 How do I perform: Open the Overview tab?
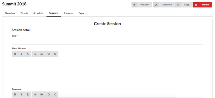click(10, 13)
